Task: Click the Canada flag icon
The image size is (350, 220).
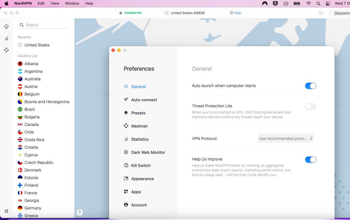Action: (x=20, y=124)
